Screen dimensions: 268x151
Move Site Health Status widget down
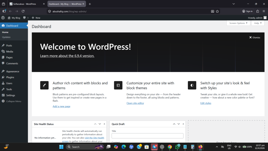[100, 124]
